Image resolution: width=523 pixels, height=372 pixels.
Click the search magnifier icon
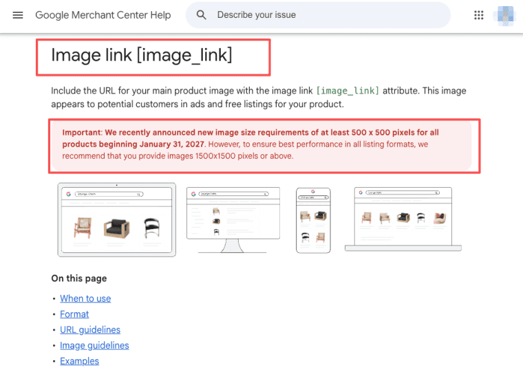(x=201, y=14)
